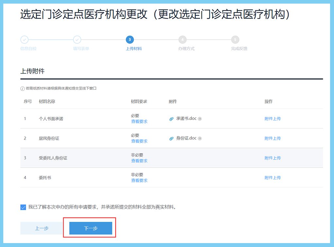Go back with the 上一步 button

(x=42, y=228)
